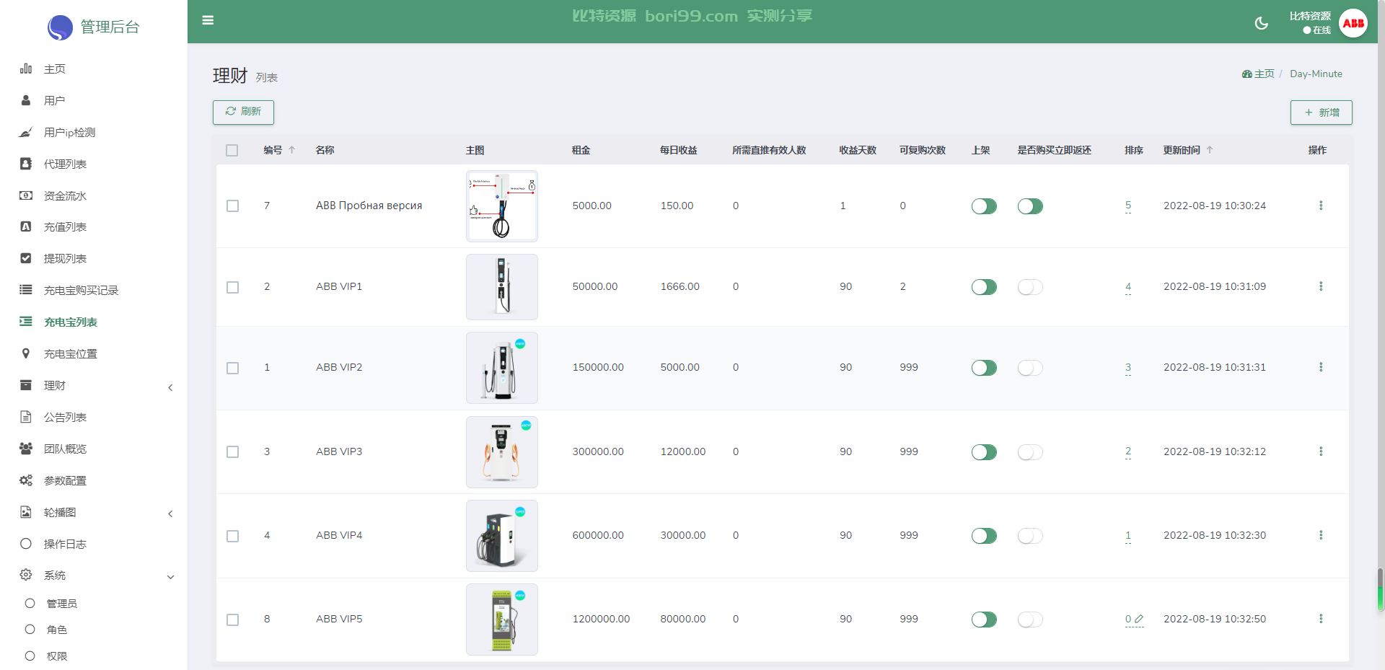This screenshot has width=1385, height=670.
Task: Open the ABB user avatar menu
Action: coord(1353,23)
